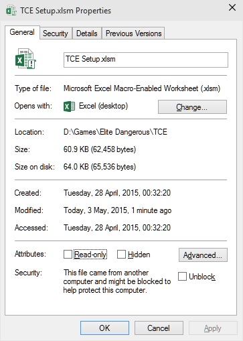Toggle the Read-only checkbox
243x341 pixels.
(x=68, y=255)
